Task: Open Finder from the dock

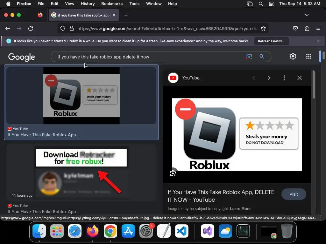Action: point(39,231)
